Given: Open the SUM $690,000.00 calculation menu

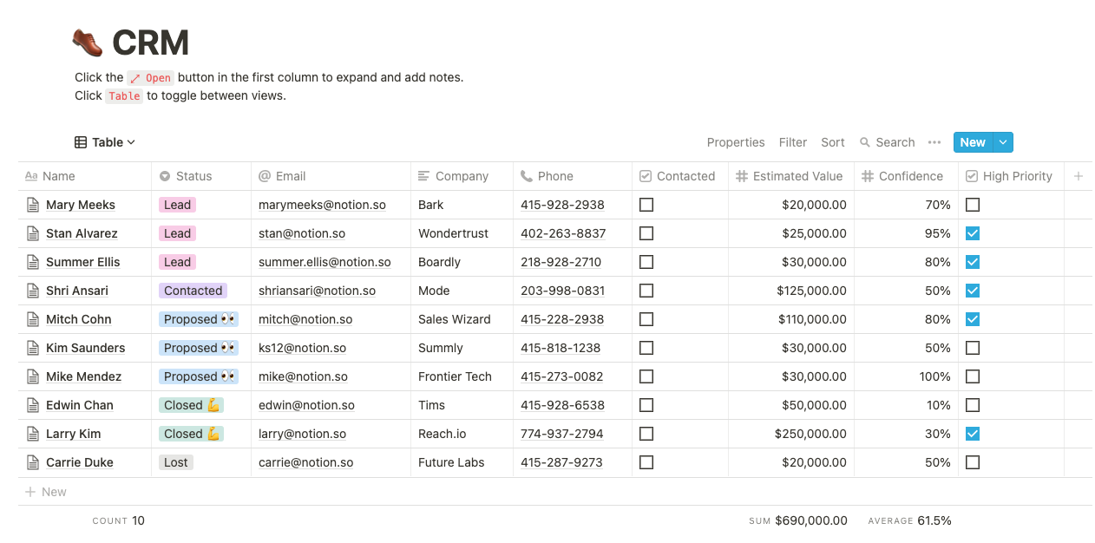Looking at the screenshot, I should tap(798, 520).
